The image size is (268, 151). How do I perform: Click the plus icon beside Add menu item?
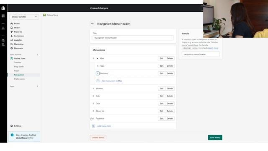(x=93, y=126)
